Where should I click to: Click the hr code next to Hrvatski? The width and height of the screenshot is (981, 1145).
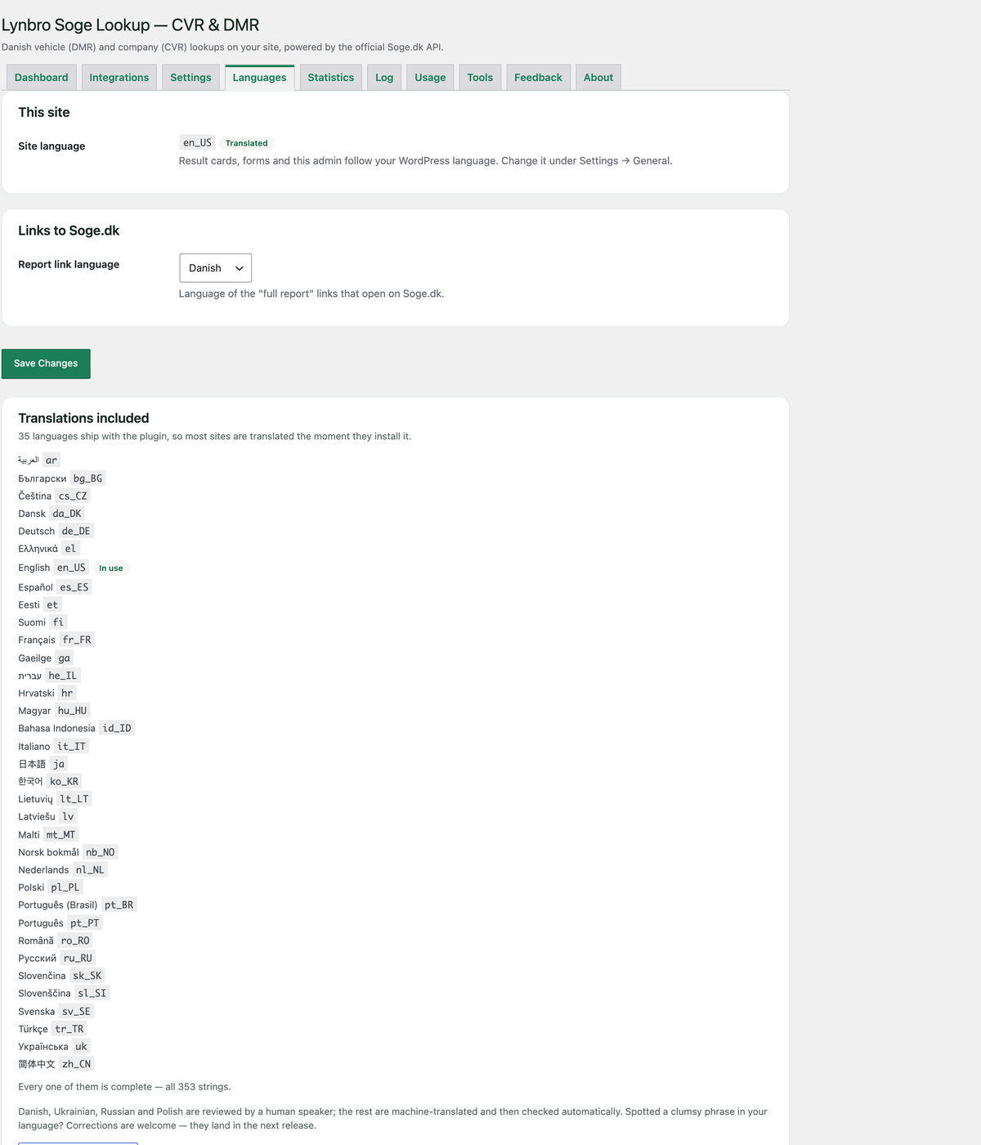point(67,694)
